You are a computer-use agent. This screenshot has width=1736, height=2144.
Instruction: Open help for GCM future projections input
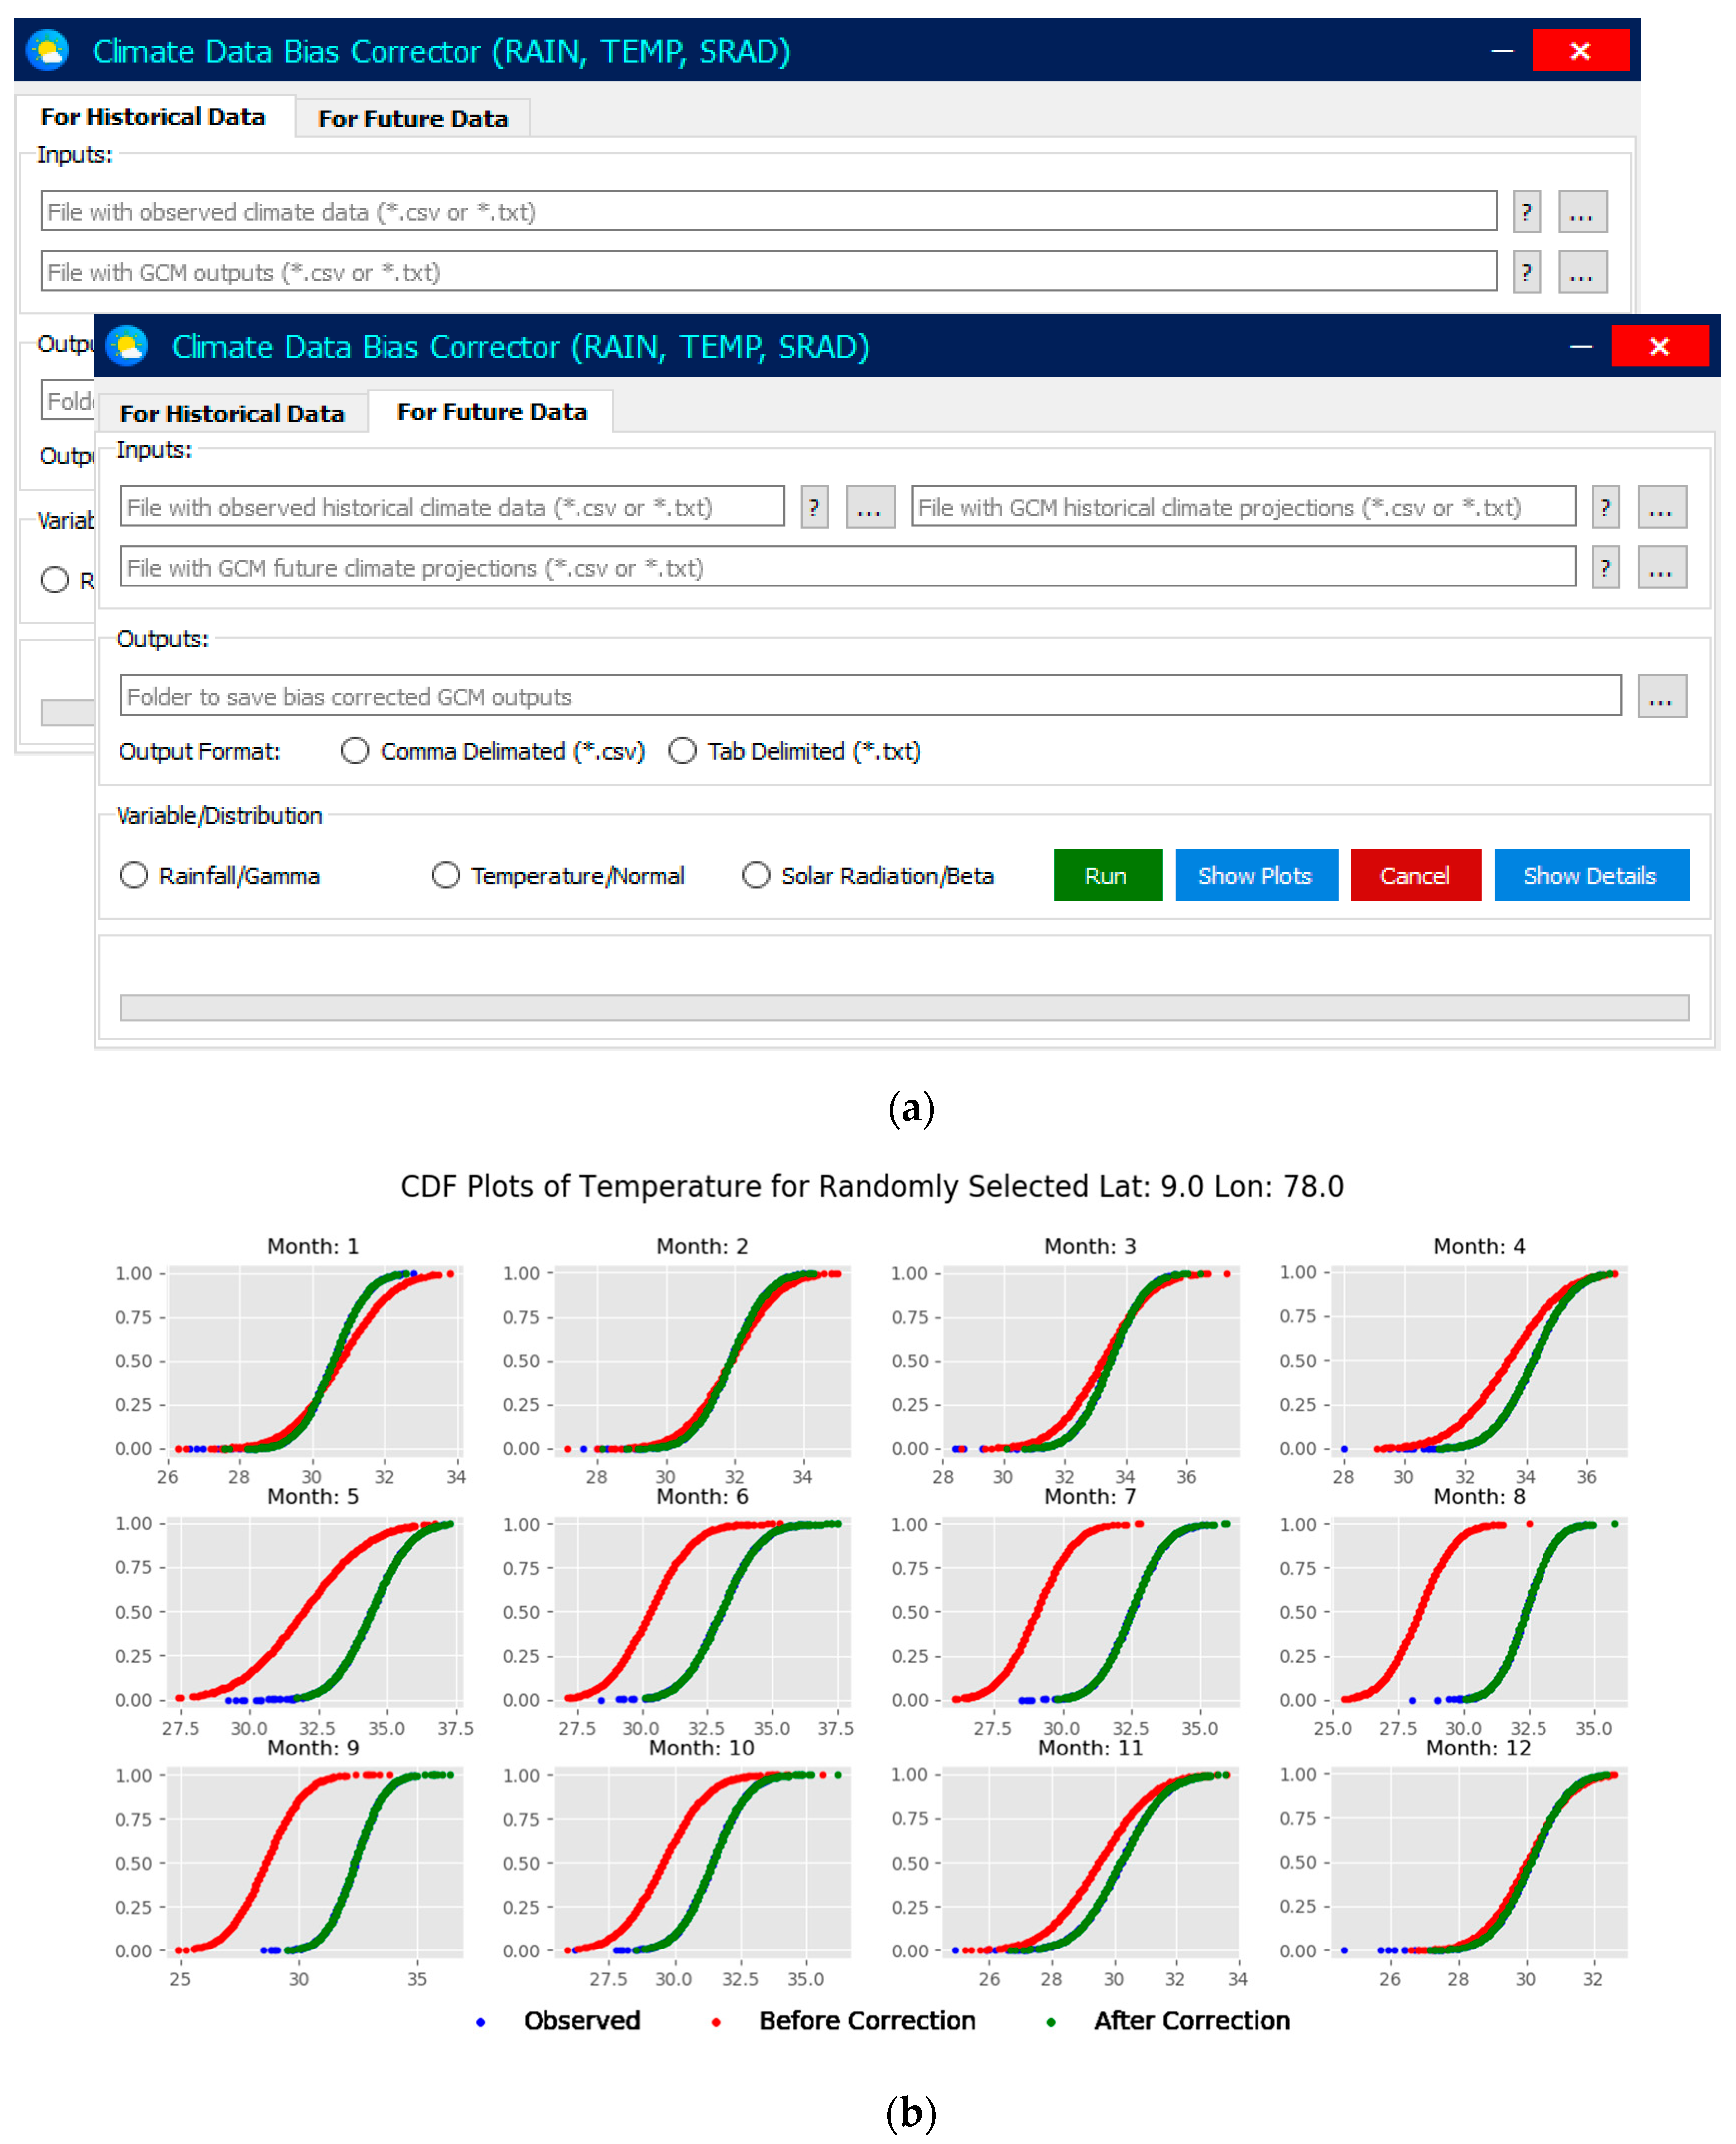tap(1605, 567)
